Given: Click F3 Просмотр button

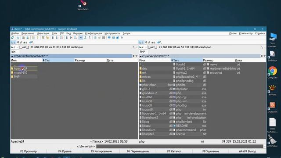Looking at the screenshot, I should point(28,151).
